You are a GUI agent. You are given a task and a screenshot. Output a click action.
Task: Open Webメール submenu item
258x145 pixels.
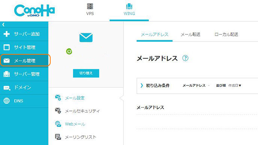click(x=75, y=124)
